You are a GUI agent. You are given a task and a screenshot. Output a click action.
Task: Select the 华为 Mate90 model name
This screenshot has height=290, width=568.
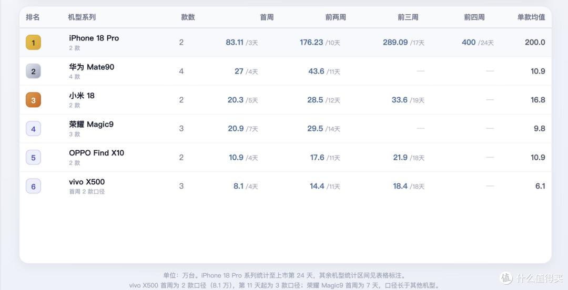(x=92, y=67)
